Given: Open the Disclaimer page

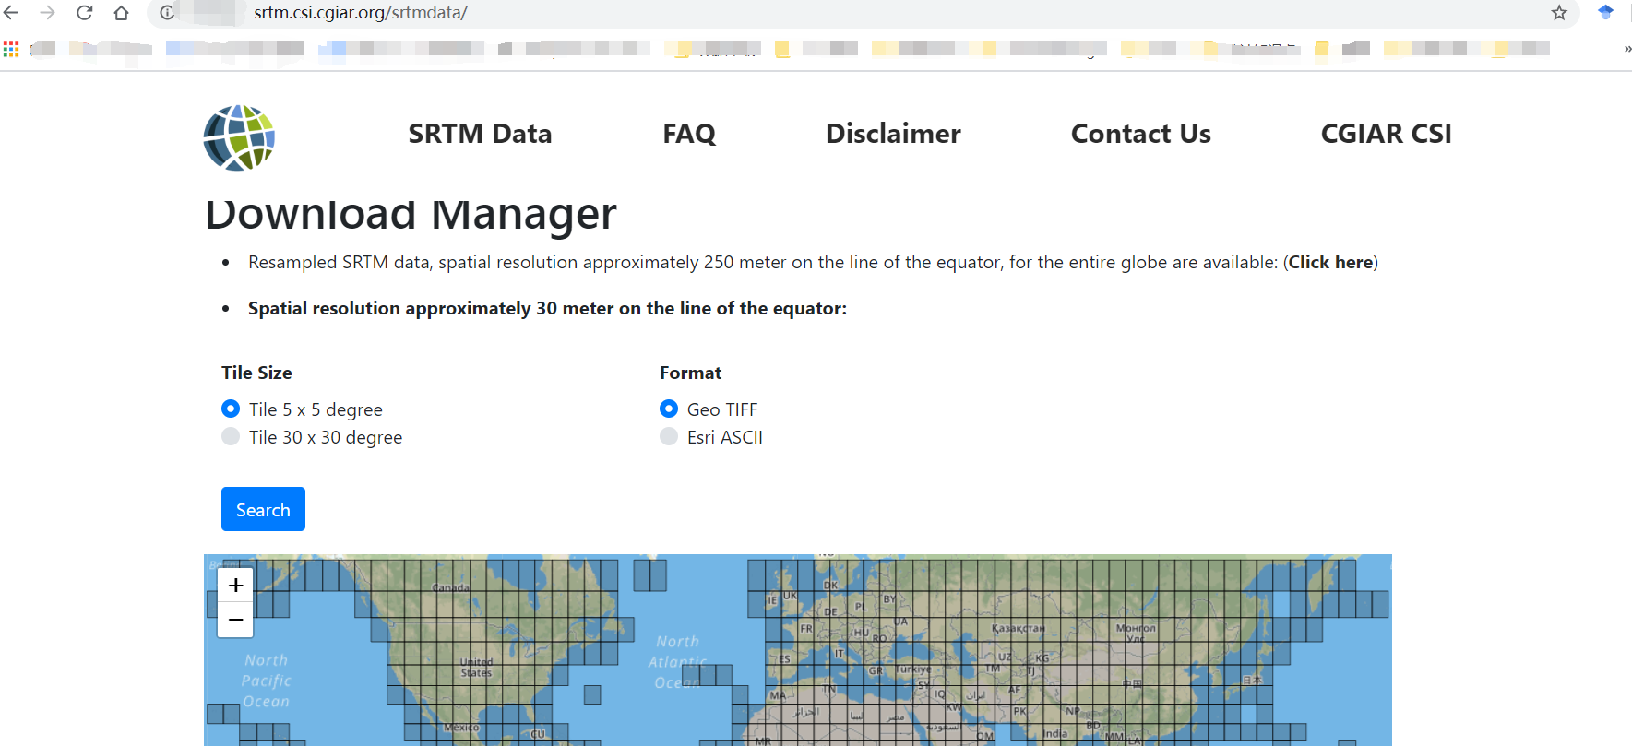Looking at the screenshot, I should pyautogui.click(x=893, y=134).
